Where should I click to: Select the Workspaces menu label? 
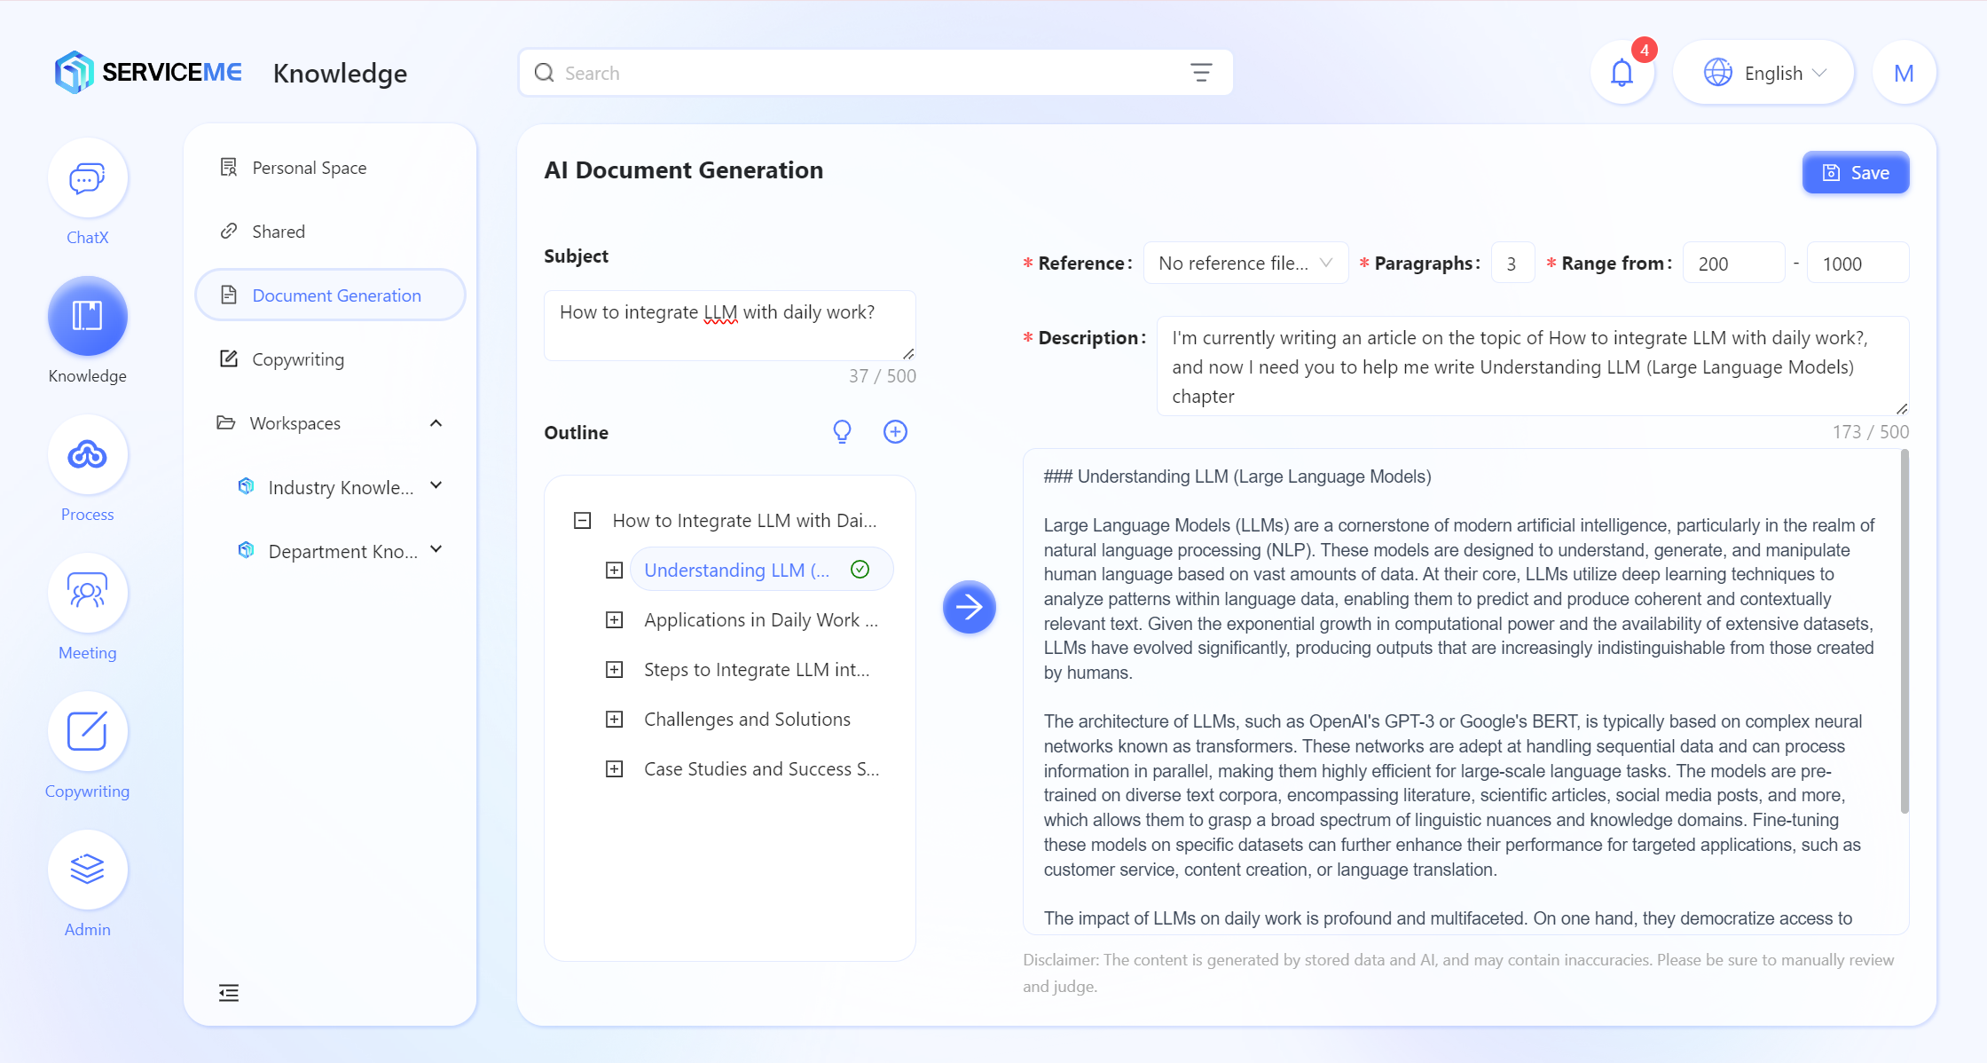295,423
